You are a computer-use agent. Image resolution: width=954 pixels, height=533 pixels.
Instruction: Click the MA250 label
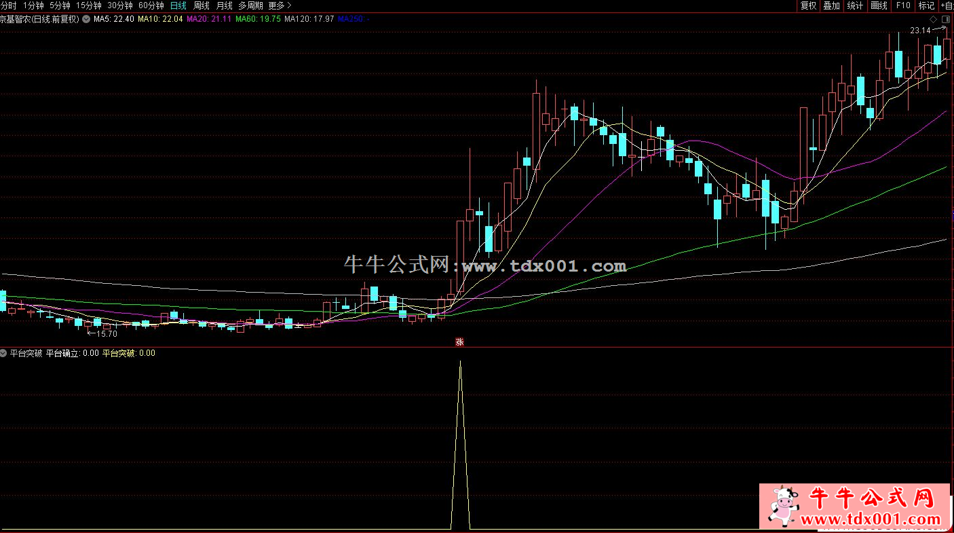point(353,19)
